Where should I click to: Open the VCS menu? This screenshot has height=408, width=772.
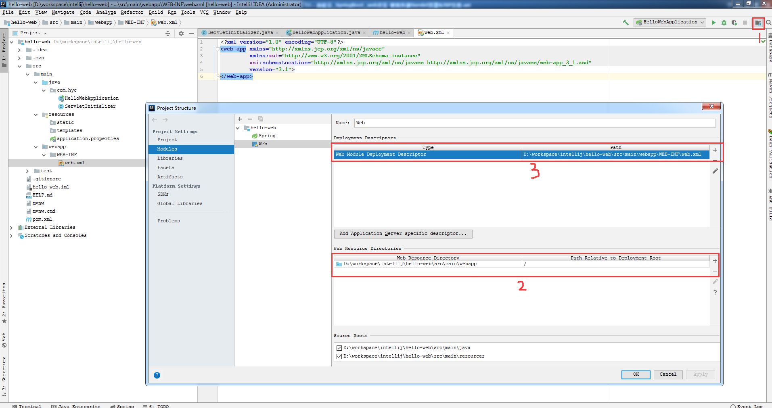[x=204, y=13]
